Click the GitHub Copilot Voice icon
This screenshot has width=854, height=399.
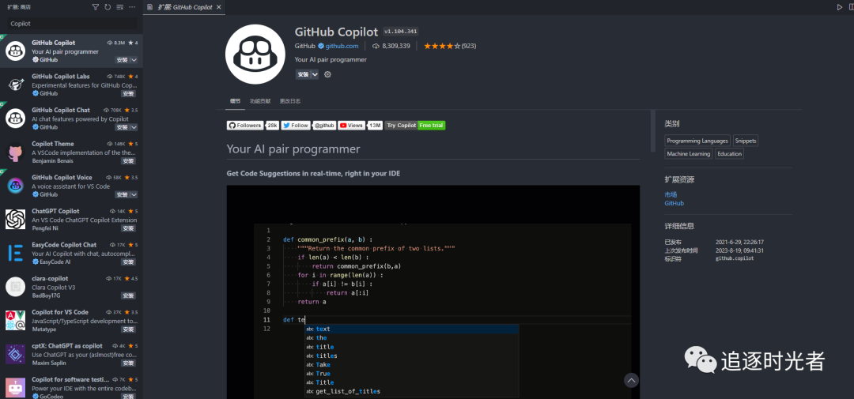click(15, 186)
